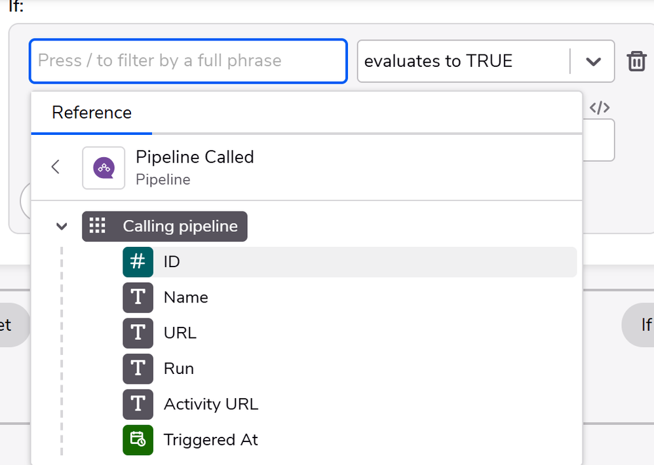Click the grid icon on Calling pipeline
Image resolution: width=654 pixels, height=465 pixels.
point(98,226)
